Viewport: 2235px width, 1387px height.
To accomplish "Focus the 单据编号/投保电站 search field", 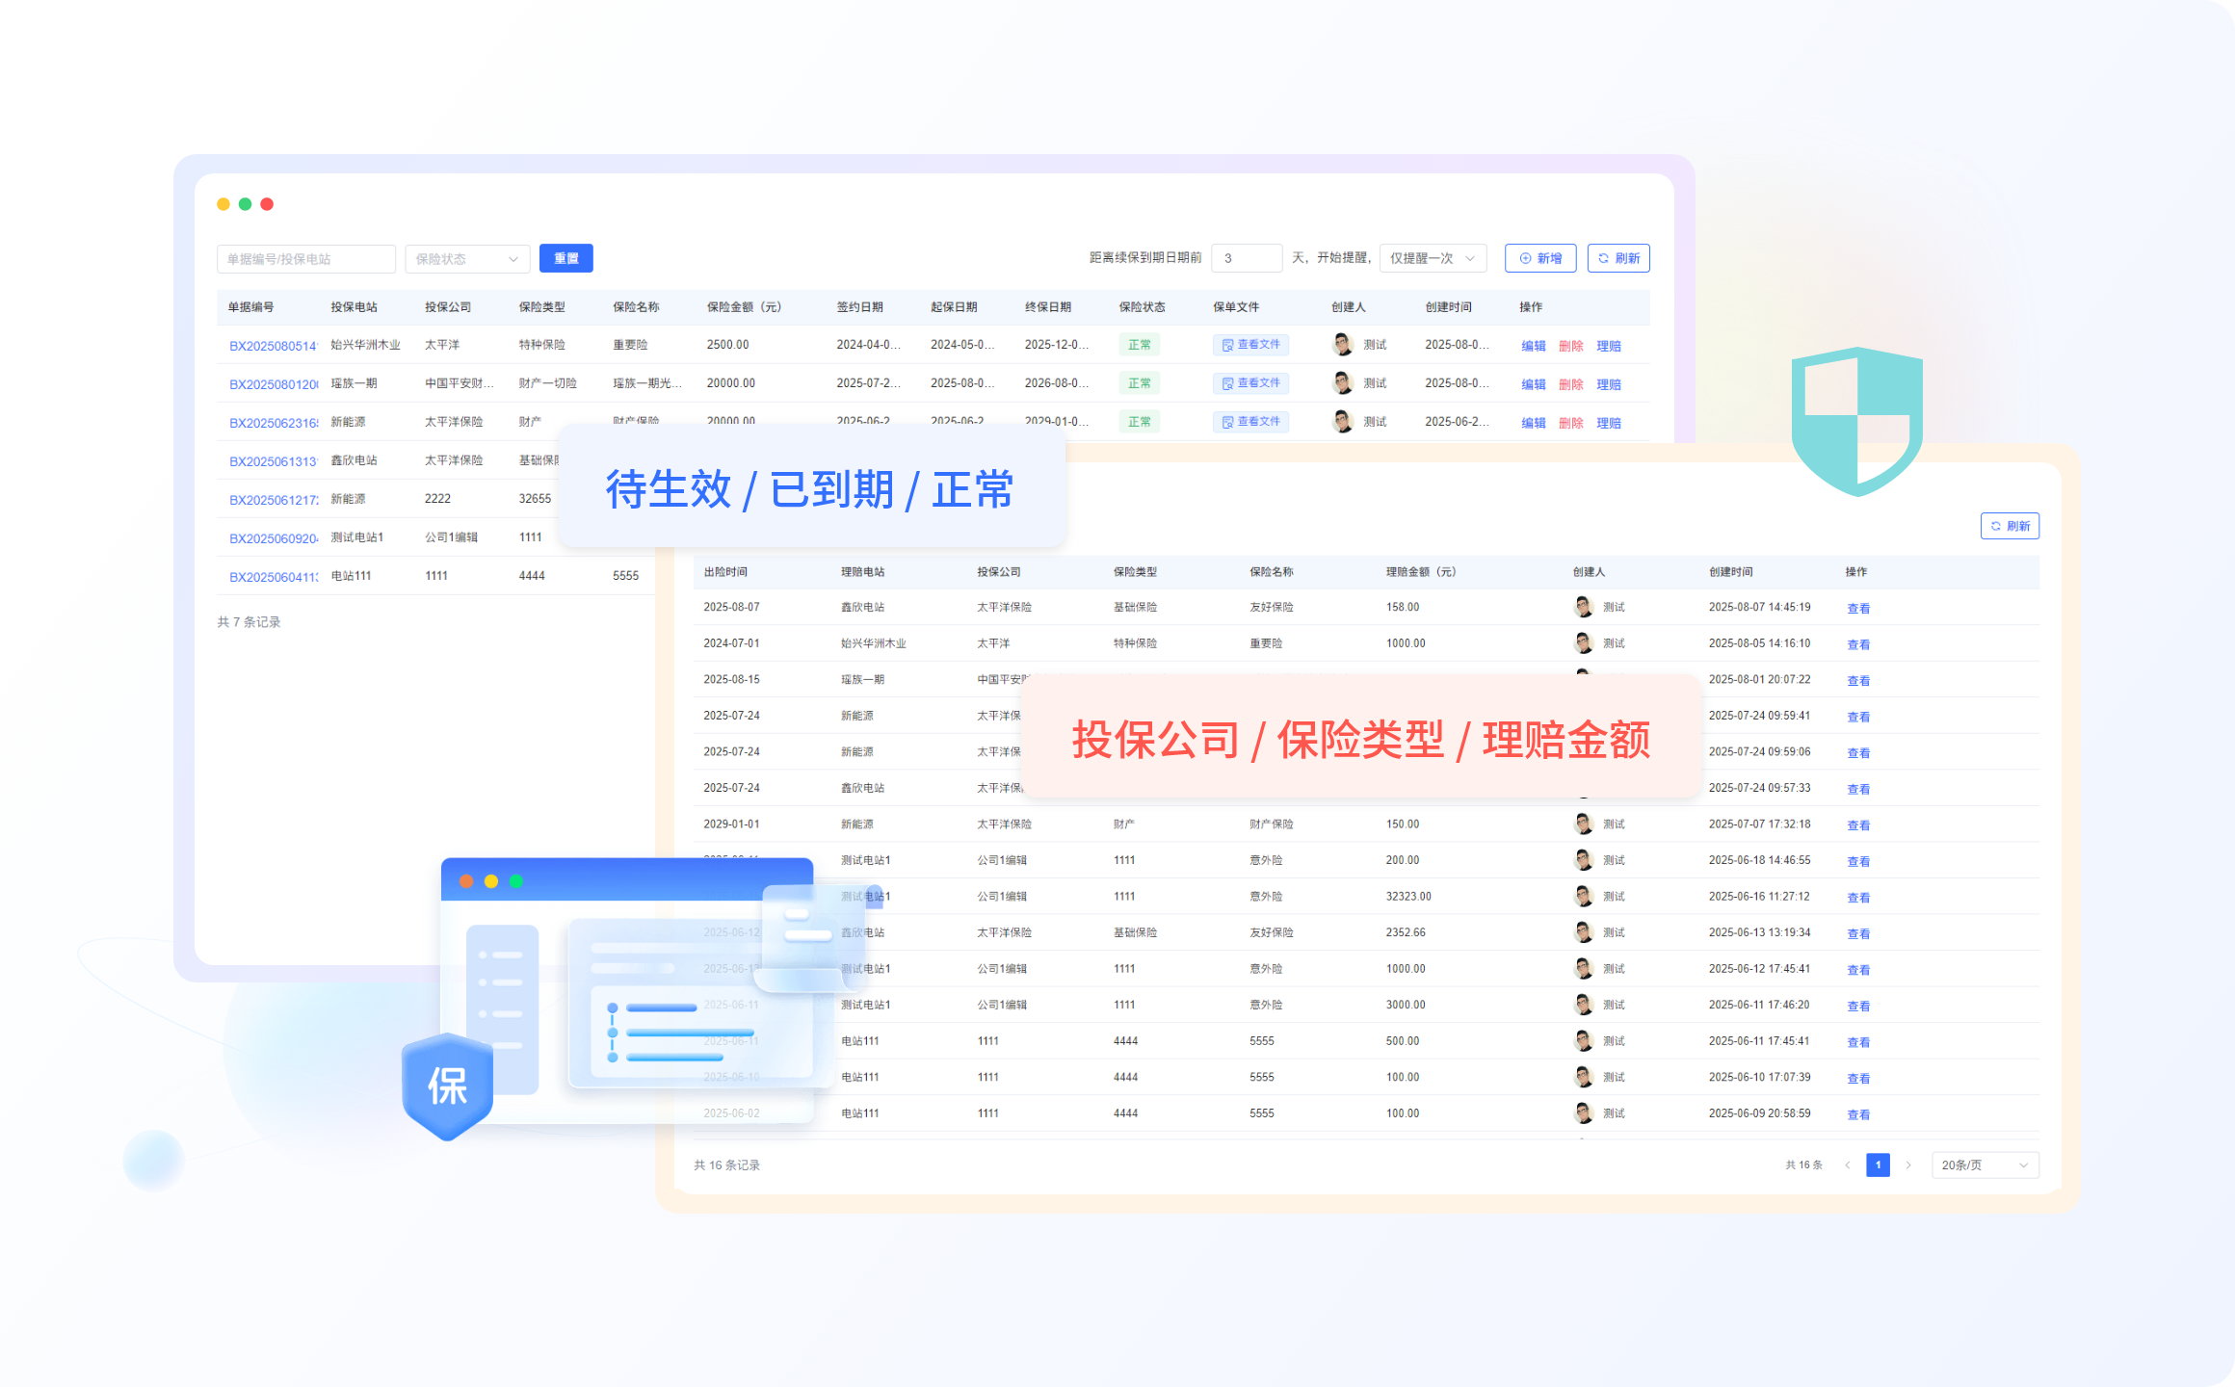I will [x=305, y=259].
